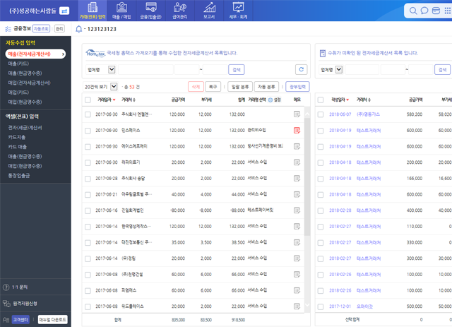
Task: Open the memo icon on the 라파의료기 row
Action: [x=297, y=162]
